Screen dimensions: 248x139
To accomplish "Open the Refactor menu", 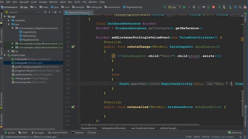I will [53, 2].
